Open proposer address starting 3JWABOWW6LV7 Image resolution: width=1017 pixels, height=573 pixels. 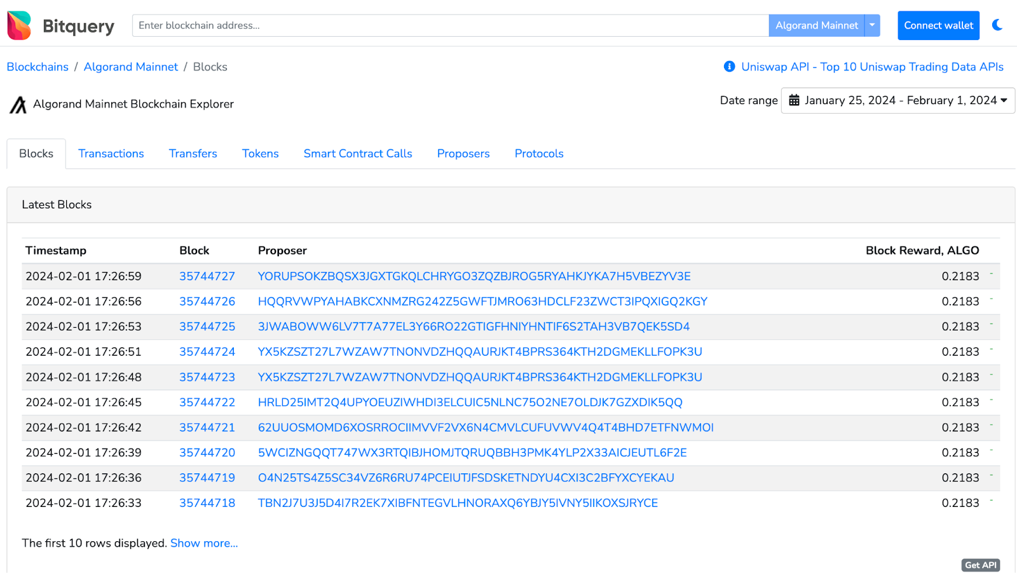click(x=474, y=327)
